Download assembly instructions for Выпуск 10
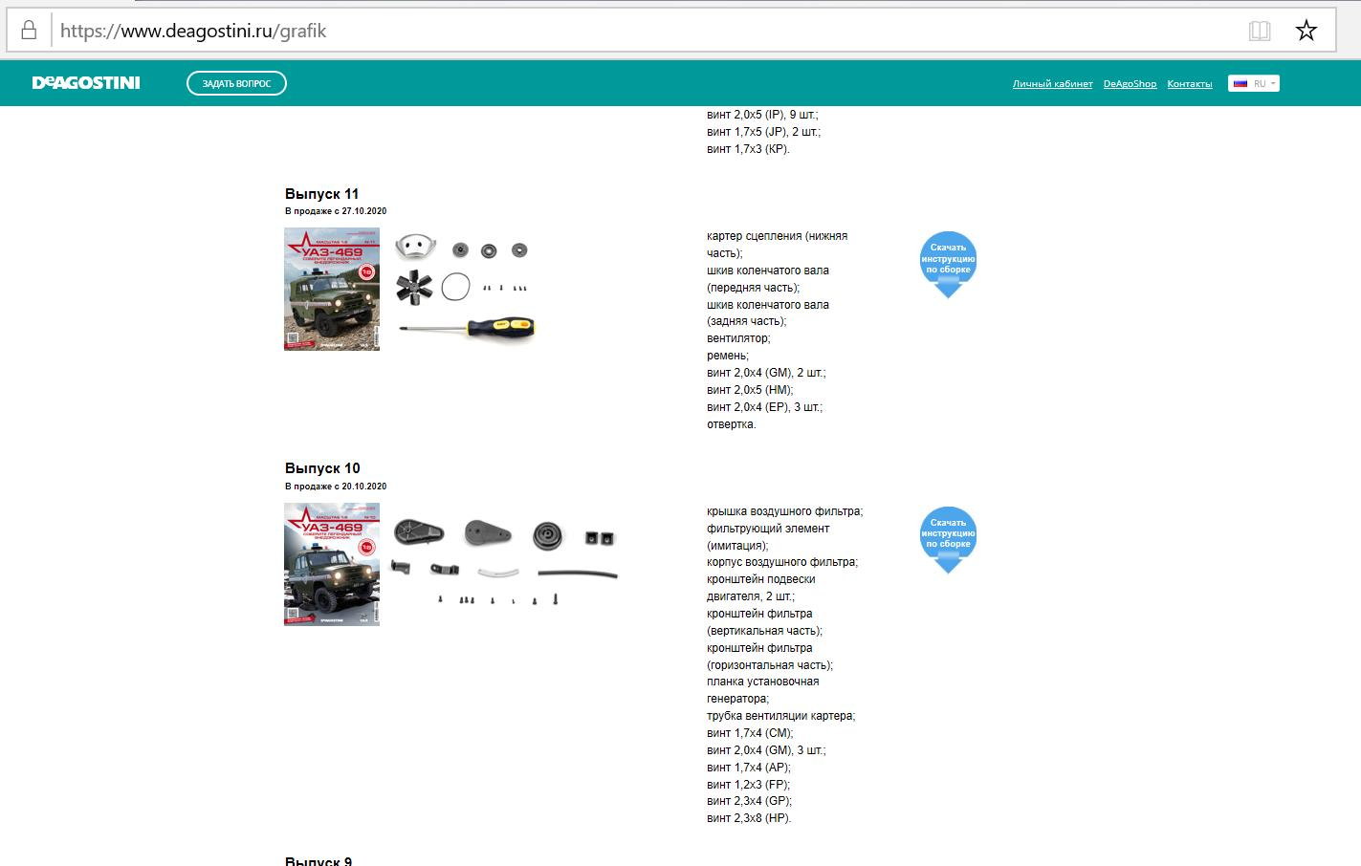This screenshot has height=866, width=1361. [x=948, y=540]
